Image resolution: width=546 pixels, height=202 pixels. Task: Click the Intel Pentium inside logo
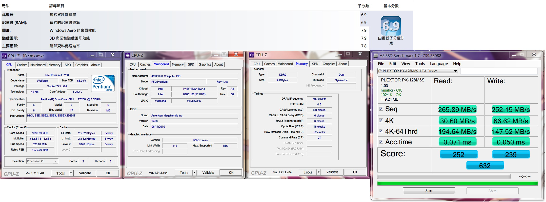point(103,83)
